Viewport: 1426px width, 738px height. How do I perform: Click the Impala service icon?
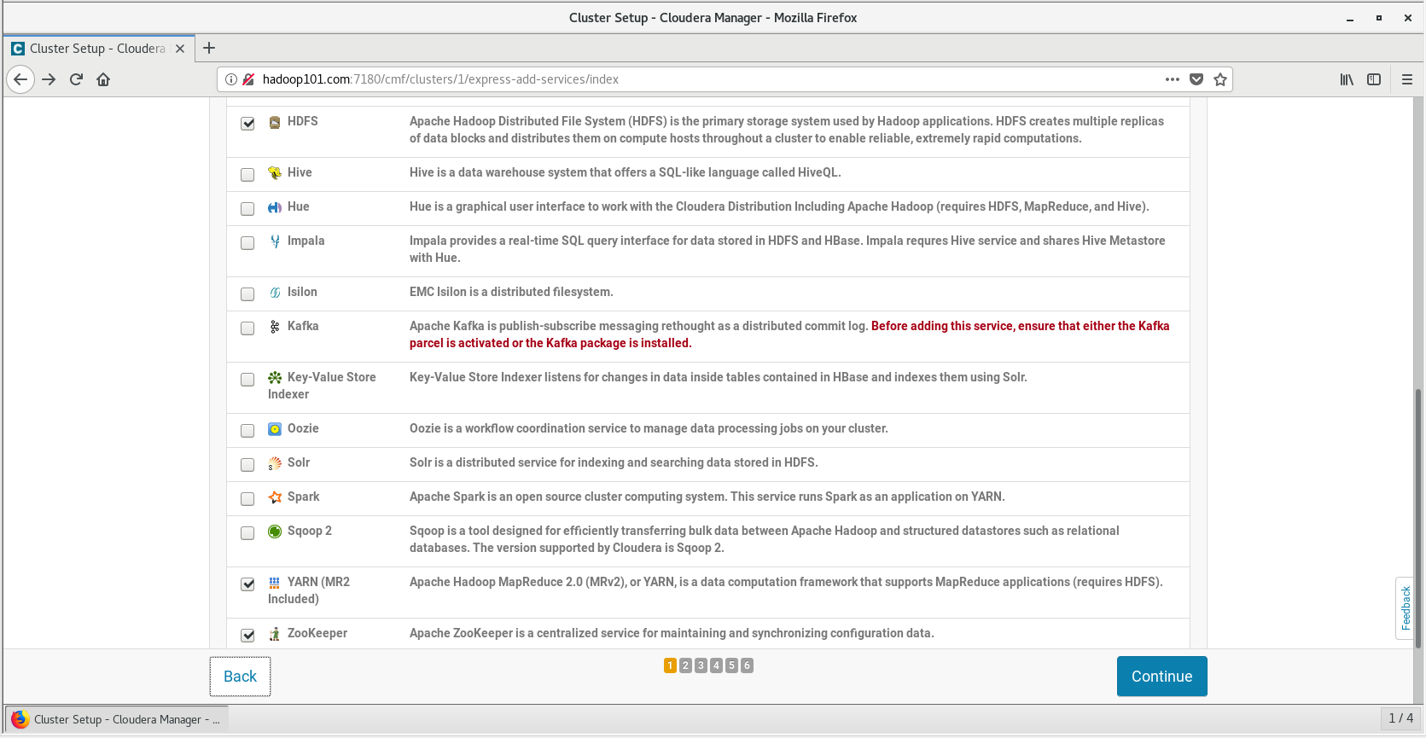275,241
